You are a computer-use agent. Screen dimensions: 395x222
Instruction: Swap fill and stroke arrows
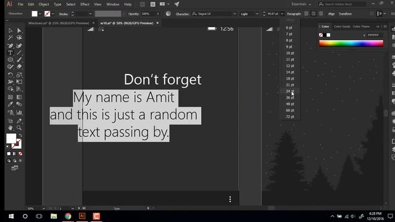(20, 136)
